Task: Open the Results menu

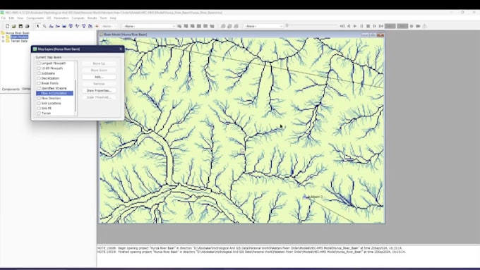Action: (x=92, y=18)
